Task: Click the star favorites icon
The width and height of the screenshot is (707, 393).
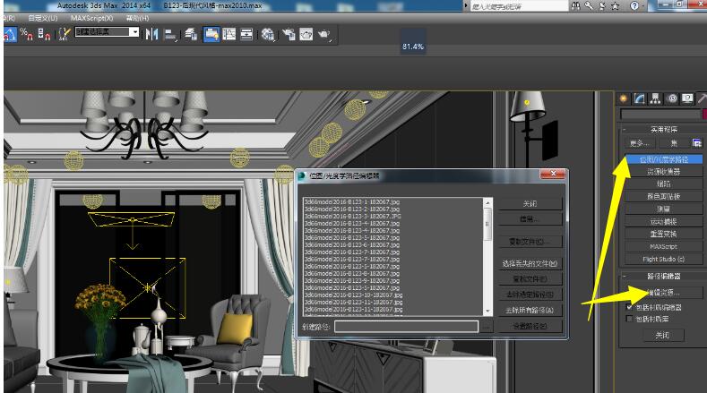Action: tap(615, 6)
